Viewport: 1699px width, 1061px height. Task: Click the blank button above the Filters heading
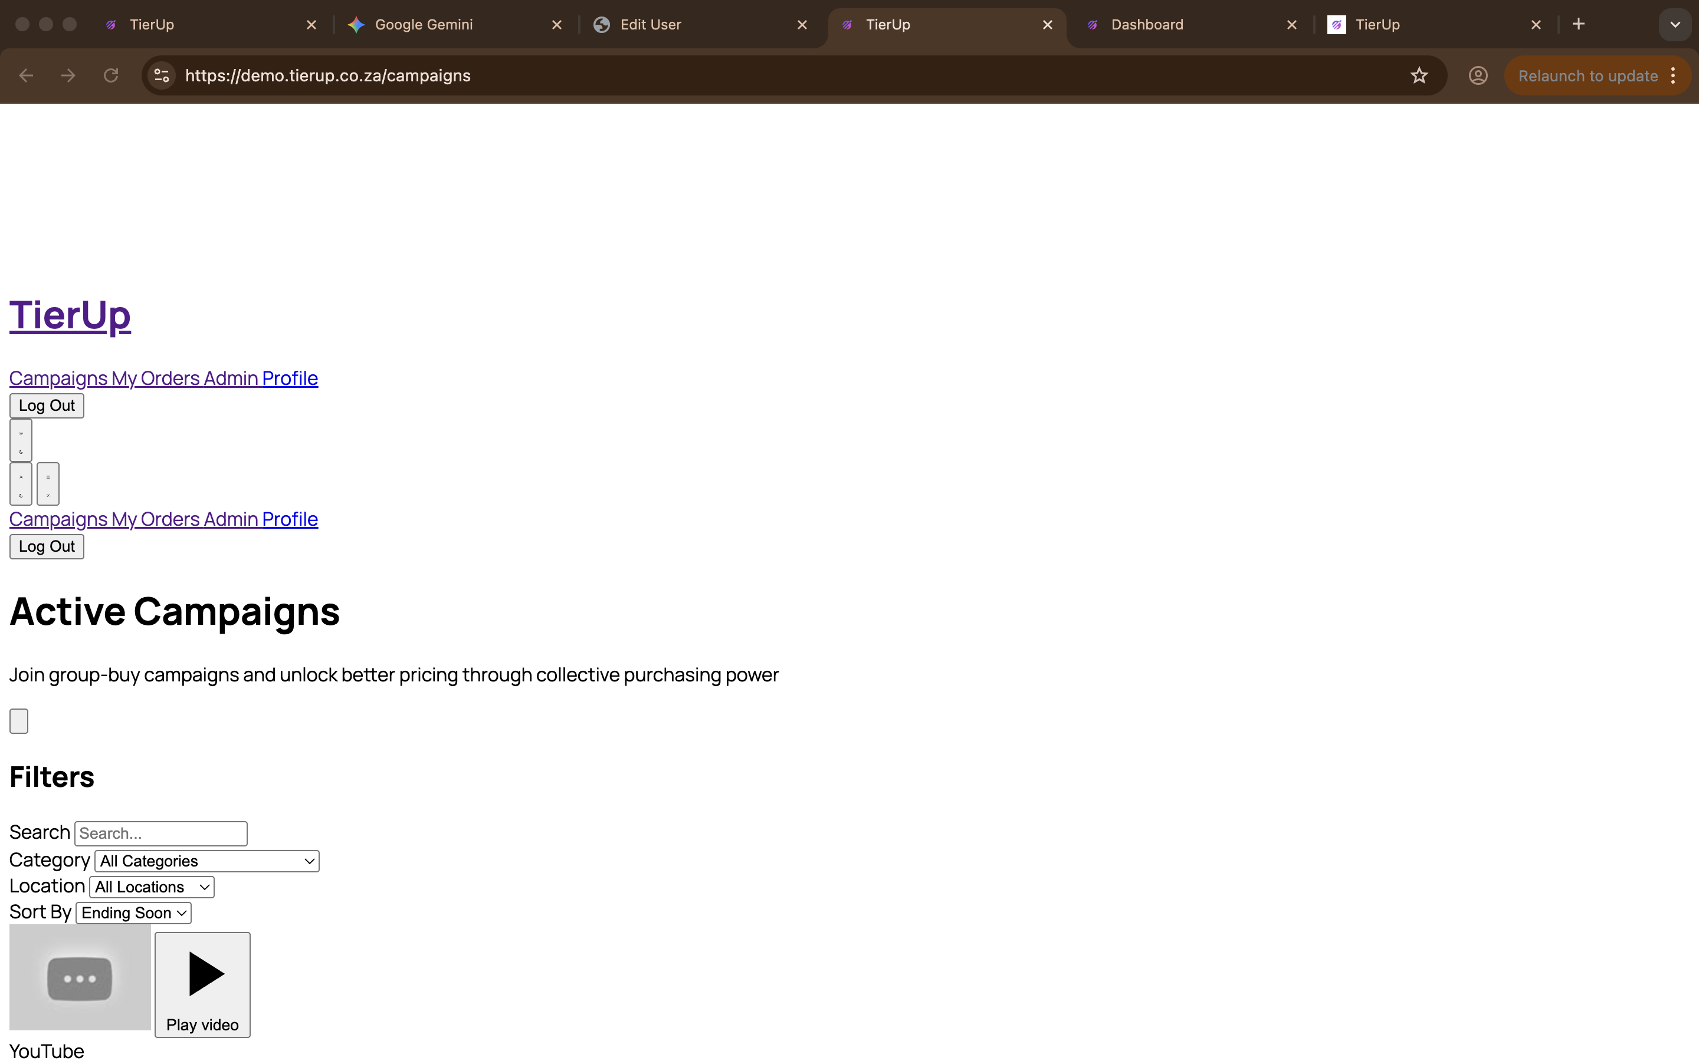(19, 721)
